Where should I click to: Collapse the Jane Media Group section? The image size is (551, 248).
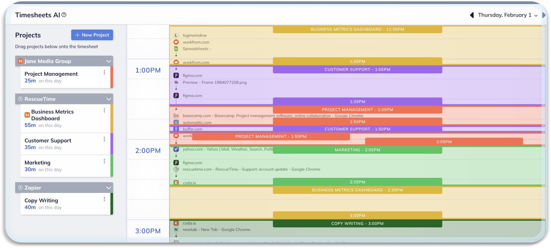[109, 61]
